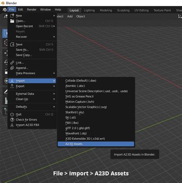Import Collada (Default) (.dae)
The height and width of the screenshot is (183, 182).
(96, 81)
